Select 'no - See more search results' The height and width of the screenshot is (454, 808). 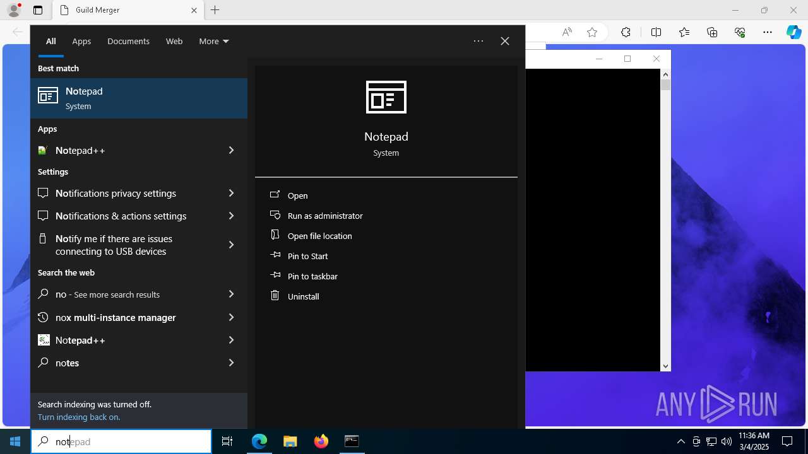tap(139, 294)
